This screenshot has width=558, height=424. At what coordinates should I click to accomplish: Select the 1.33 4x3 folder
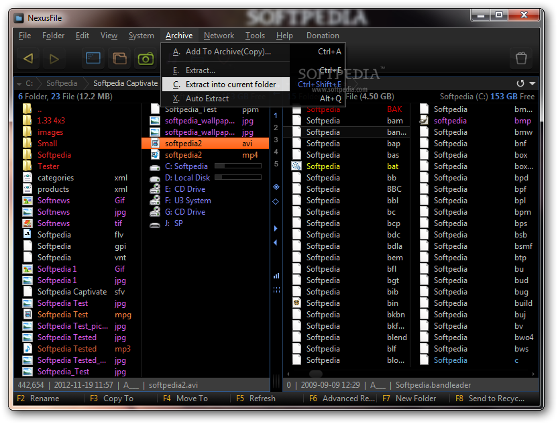78,121
